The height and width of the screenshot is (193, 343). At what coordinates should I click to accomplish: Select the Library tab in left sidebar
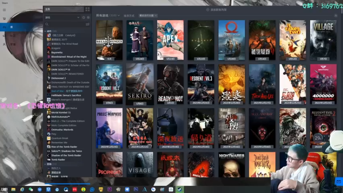coord(21,27)
